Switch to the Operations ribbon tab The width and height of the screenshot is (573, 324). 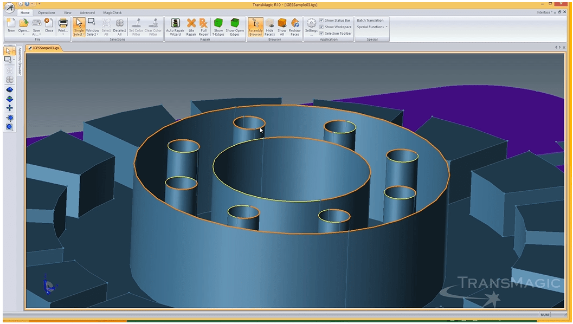[x=47, y=12]
